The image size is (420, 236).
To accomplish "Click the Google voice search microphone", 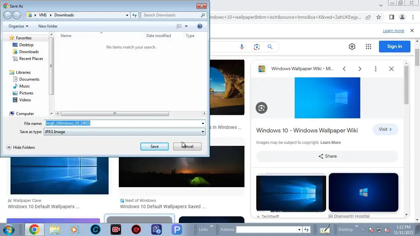I will [242, 47].
